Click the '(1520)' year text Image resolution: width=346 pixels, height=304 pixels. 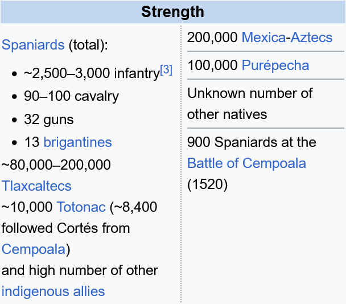(x=207, y=184)
